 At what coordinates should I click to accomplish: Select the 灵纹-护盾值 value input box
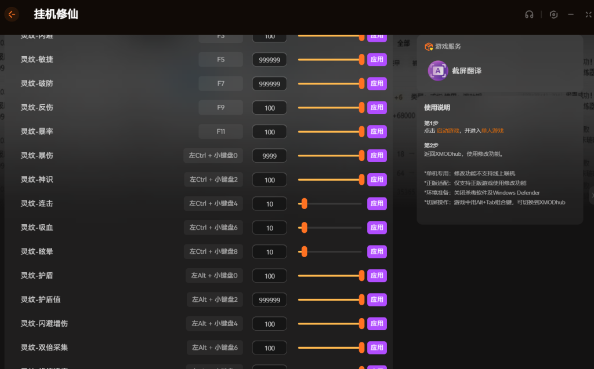tap(269, 299)
